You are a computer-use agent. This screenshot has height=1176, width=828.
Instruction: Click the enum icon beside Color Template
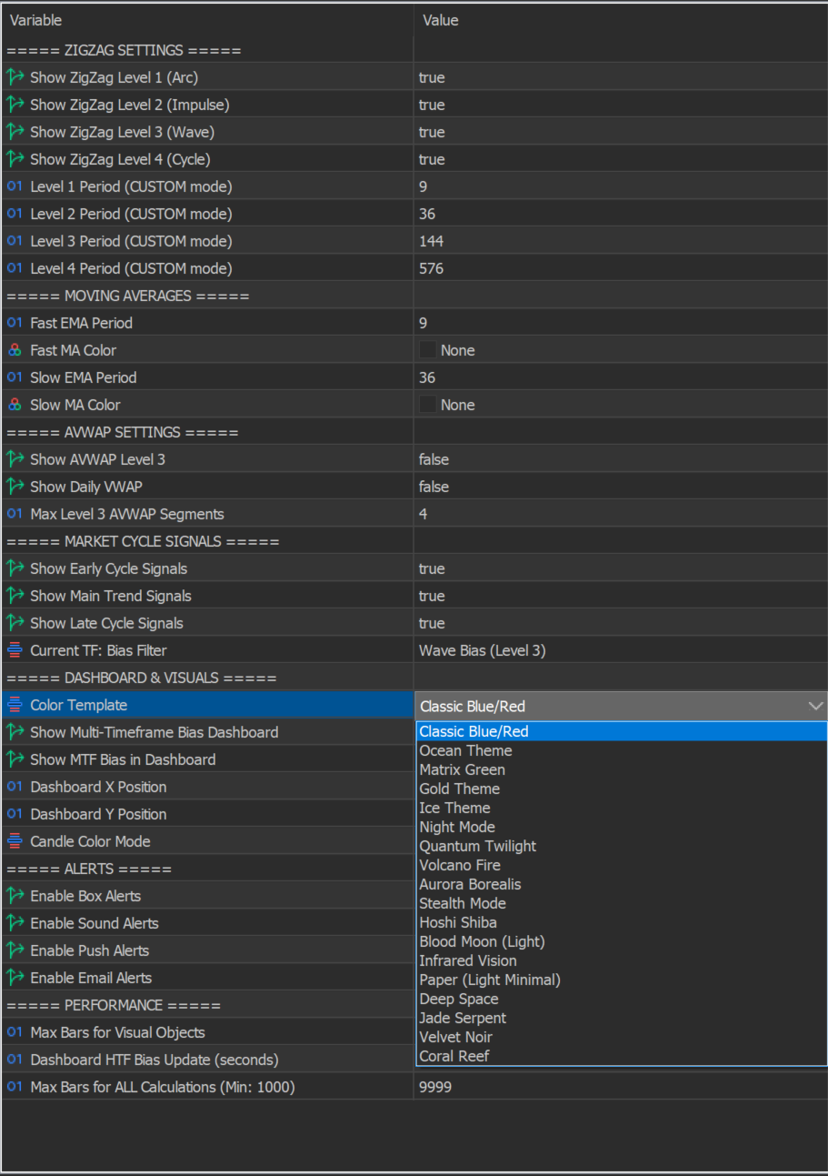tap(15, 705)
